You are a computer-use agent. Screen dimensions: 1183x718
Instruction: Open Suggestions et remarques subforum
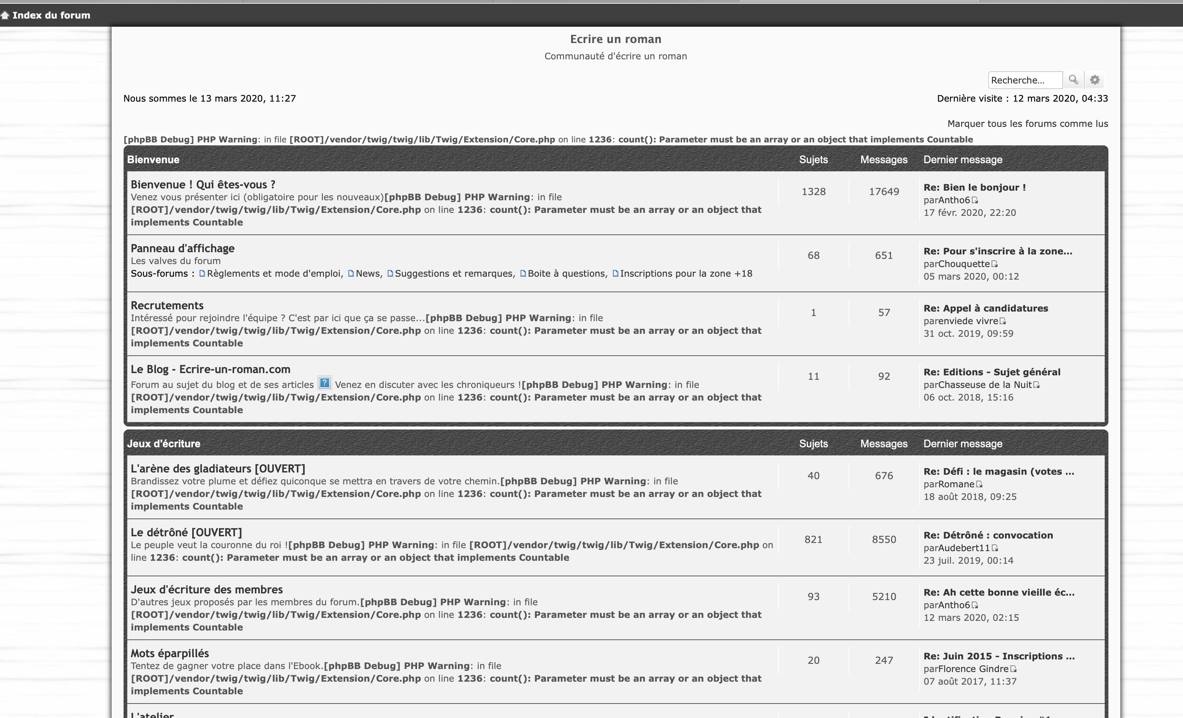pos(454,274)
